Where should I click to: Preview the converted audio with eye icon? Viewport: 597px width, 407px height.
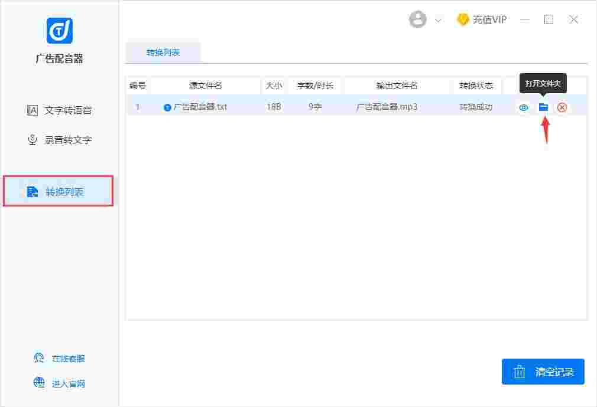click(x=523, y=107)
